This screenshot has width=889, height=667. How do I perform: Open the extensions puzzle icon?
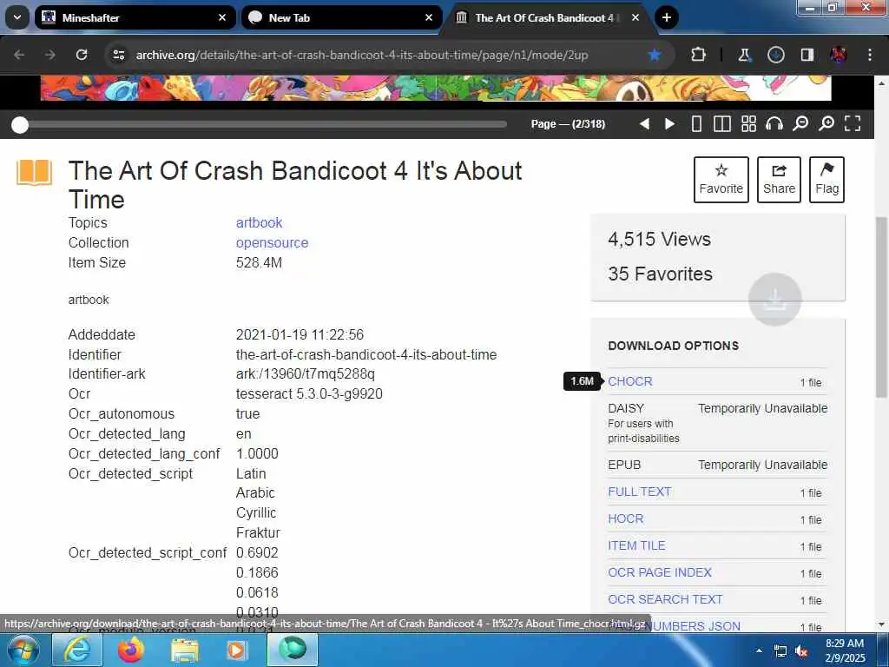point(699,55)
